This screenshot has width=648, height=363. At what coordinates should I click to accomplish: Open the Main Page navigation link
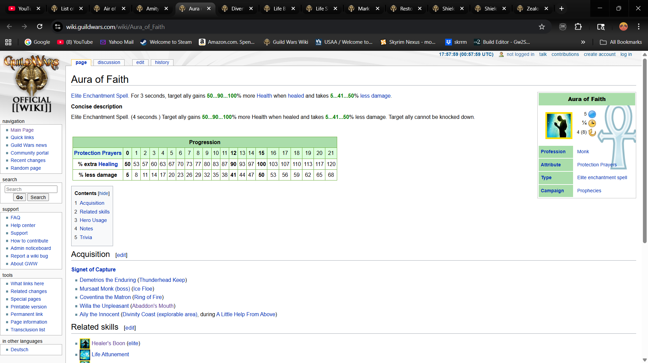(22, 130)
